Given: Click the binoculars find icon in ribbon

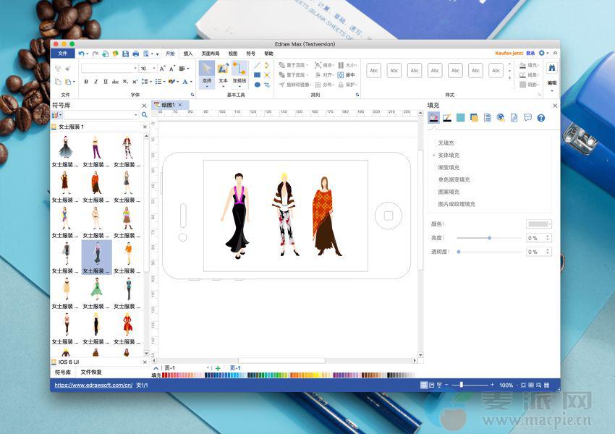Looking at the screenshot, I should (552, 68).
